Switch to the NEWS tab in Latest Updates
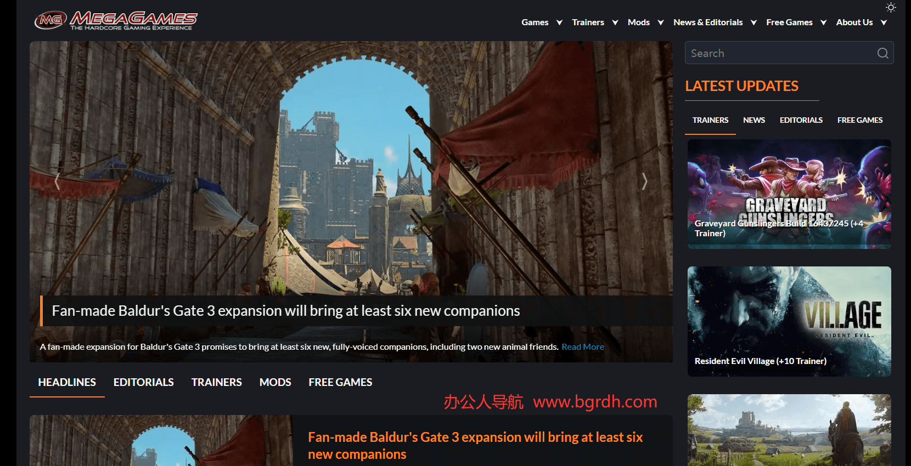The image size is (911, 466). (753, 120)
